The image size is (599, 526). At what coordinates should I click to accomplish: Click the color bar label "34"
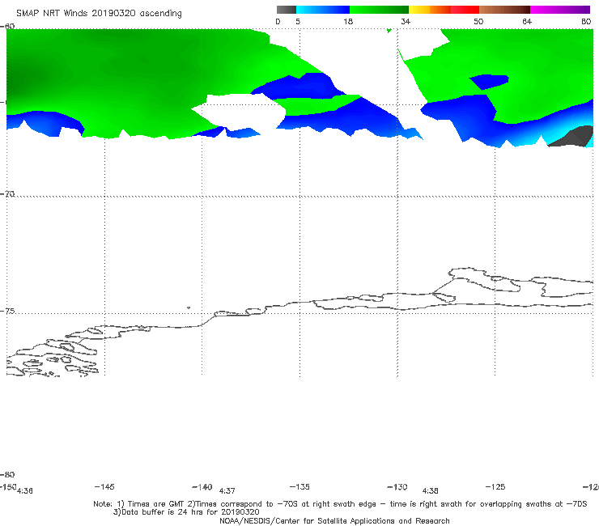[406, 22]
